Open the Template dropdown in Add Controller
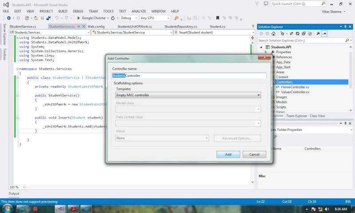Viewport: 355px width, 213px height. [258, 95]
